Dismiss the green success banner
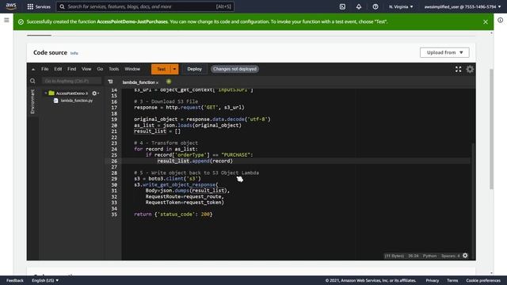Image resolution: width=507 pixels, height=285 pixels. pos(486,21)
